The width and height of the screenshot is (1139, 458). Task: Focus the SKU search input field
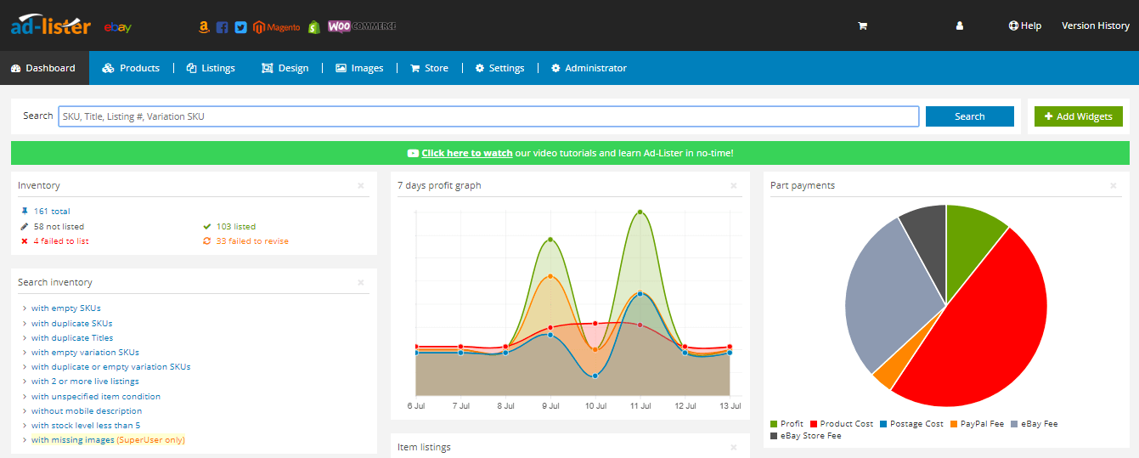pyautogui.click(x=488, y=116)
